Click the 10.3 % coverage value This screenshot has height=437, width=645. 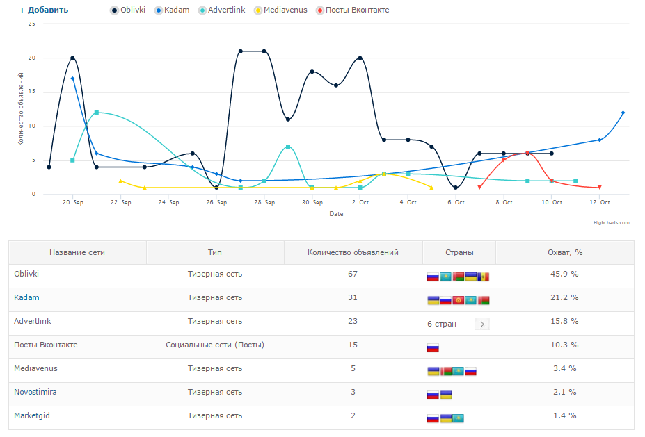coord(565,345)
